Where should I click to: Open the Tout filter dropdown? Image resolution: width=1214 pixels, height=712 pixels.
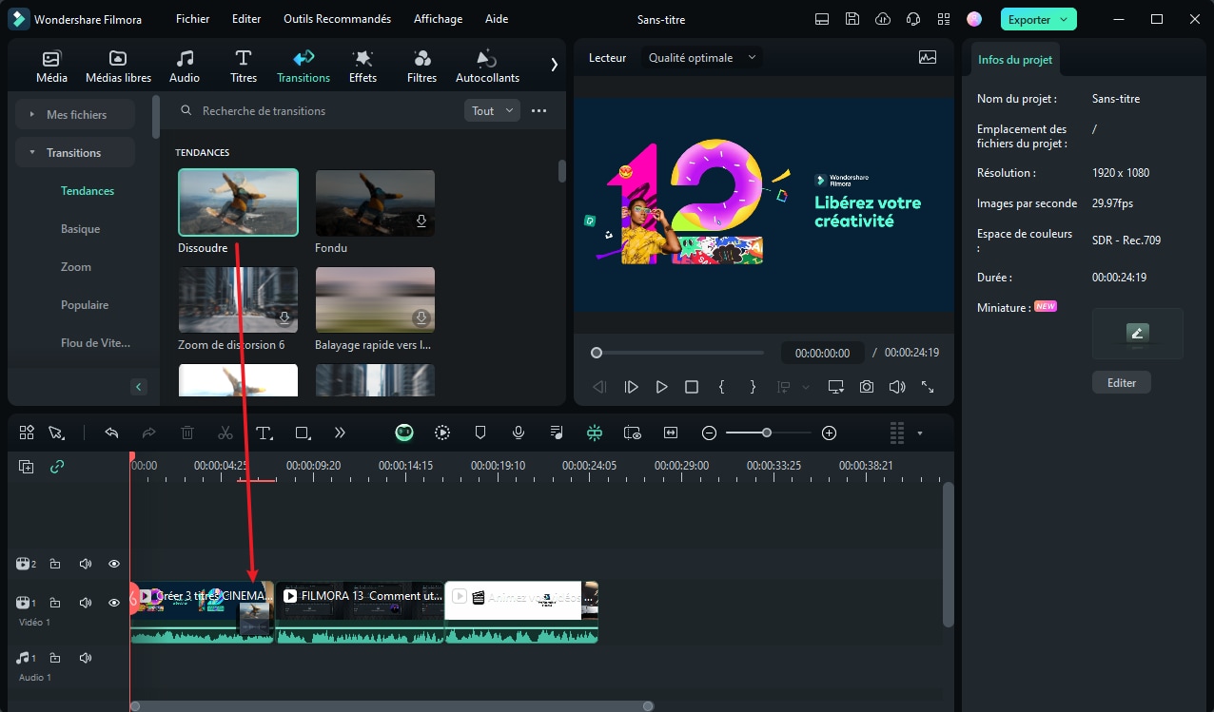pyautogui.click(x=492, y=111)
